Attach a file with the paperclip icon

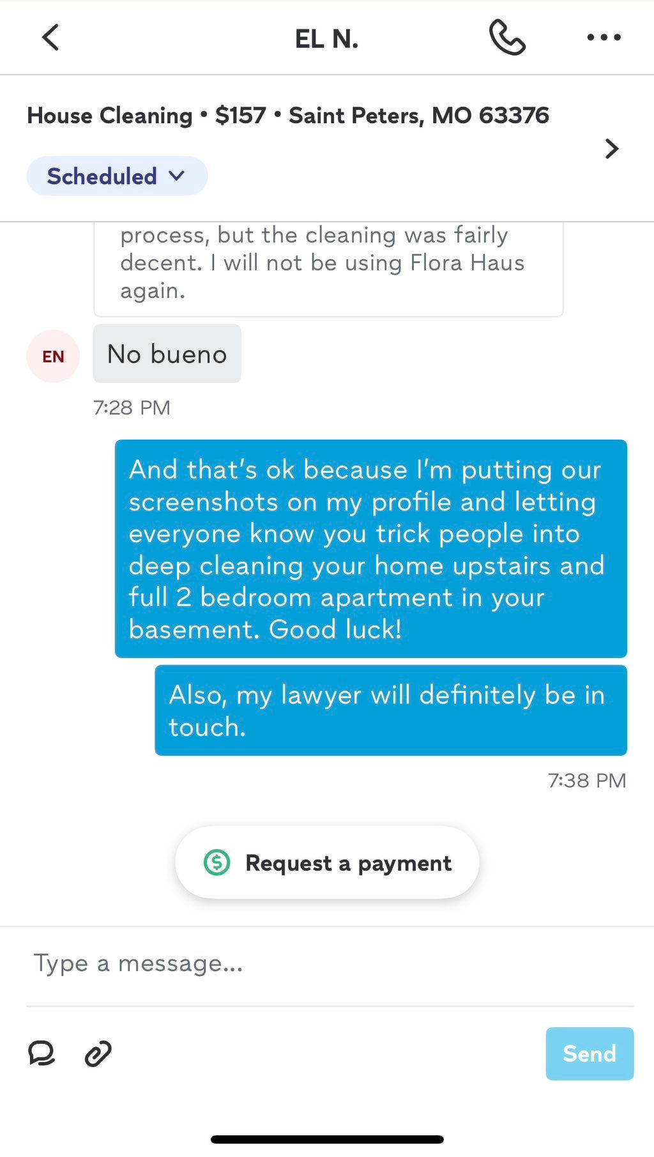point(98,1054)
